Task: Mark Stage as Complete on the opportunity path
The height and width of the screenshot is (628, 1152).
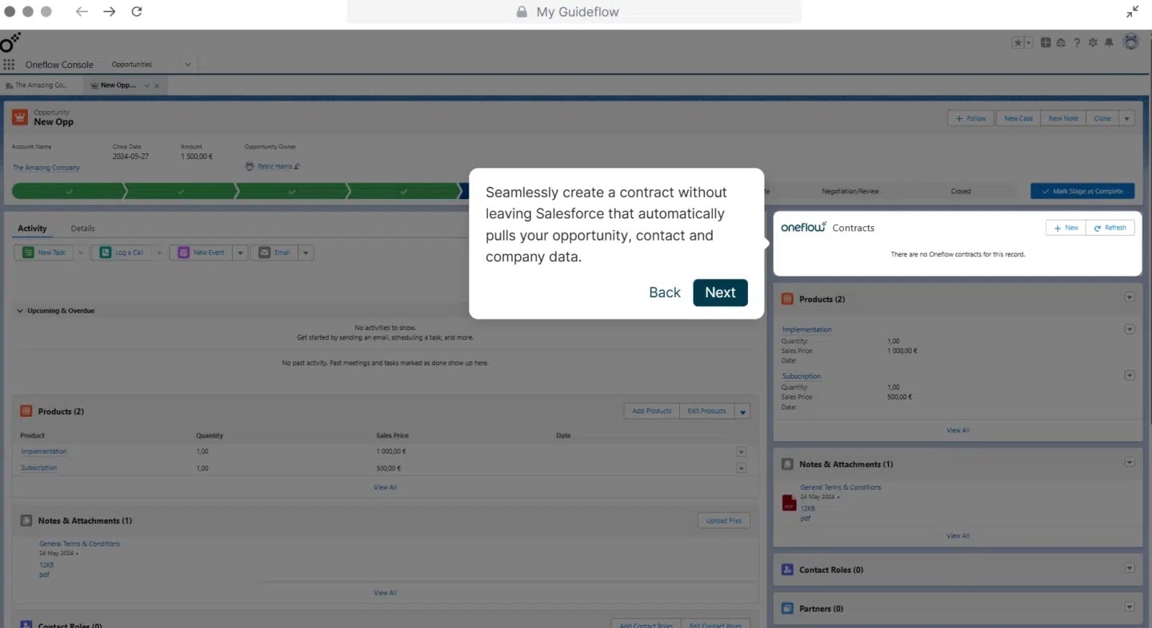Action: [1082, 191]
